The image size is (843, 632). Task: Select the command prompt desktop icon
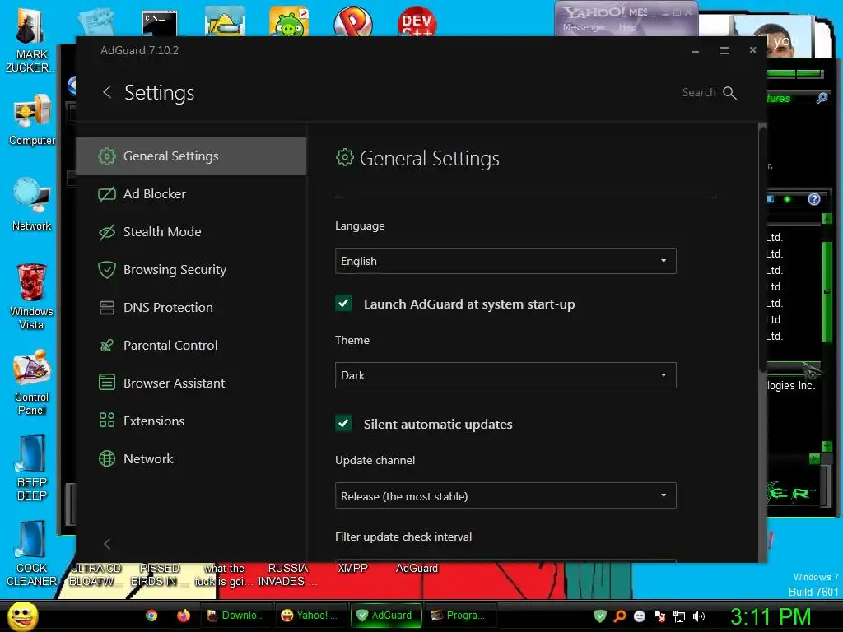[x=160, y=23]
